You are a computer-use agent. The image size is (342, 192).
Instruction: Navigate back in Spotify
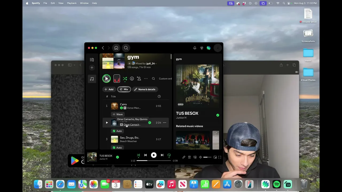pyautogui.click(x=103, y=48)
